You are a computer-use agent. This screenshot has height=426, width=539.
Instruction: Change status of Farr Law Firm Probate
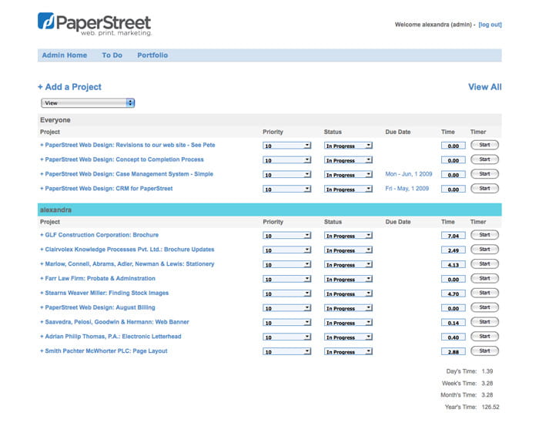348,279
